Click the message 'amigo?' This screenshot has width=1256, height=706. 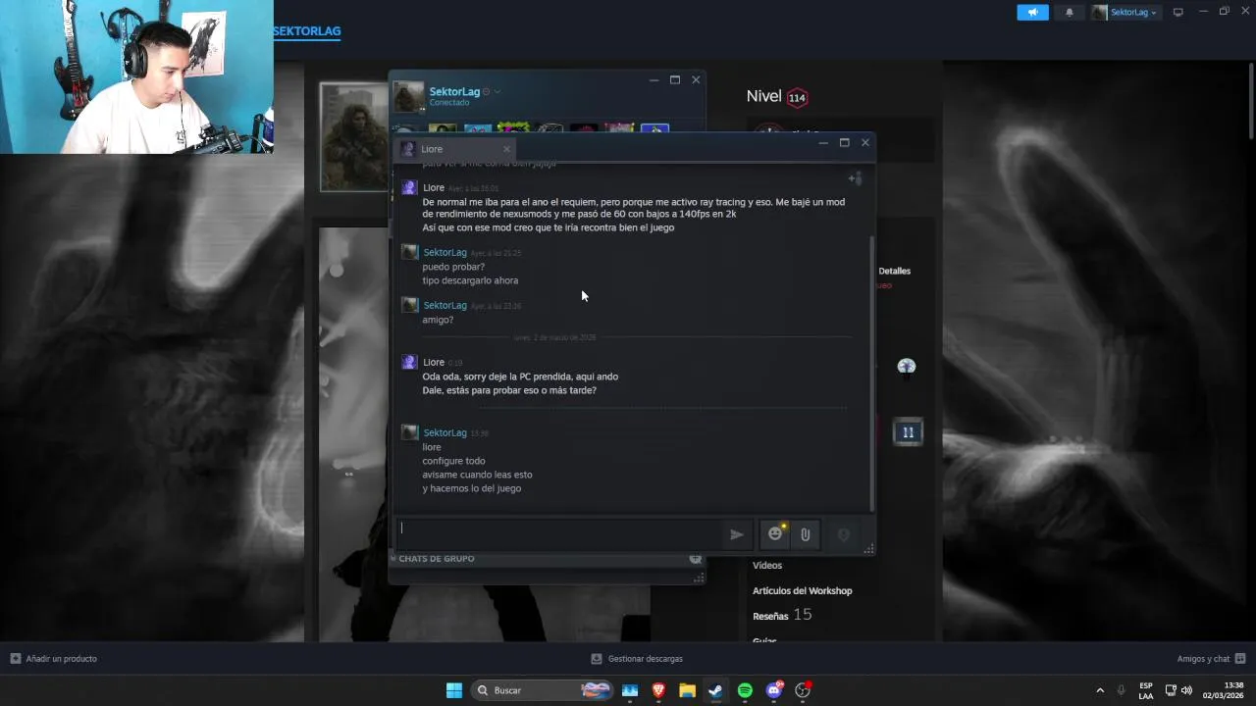[438, 320]
